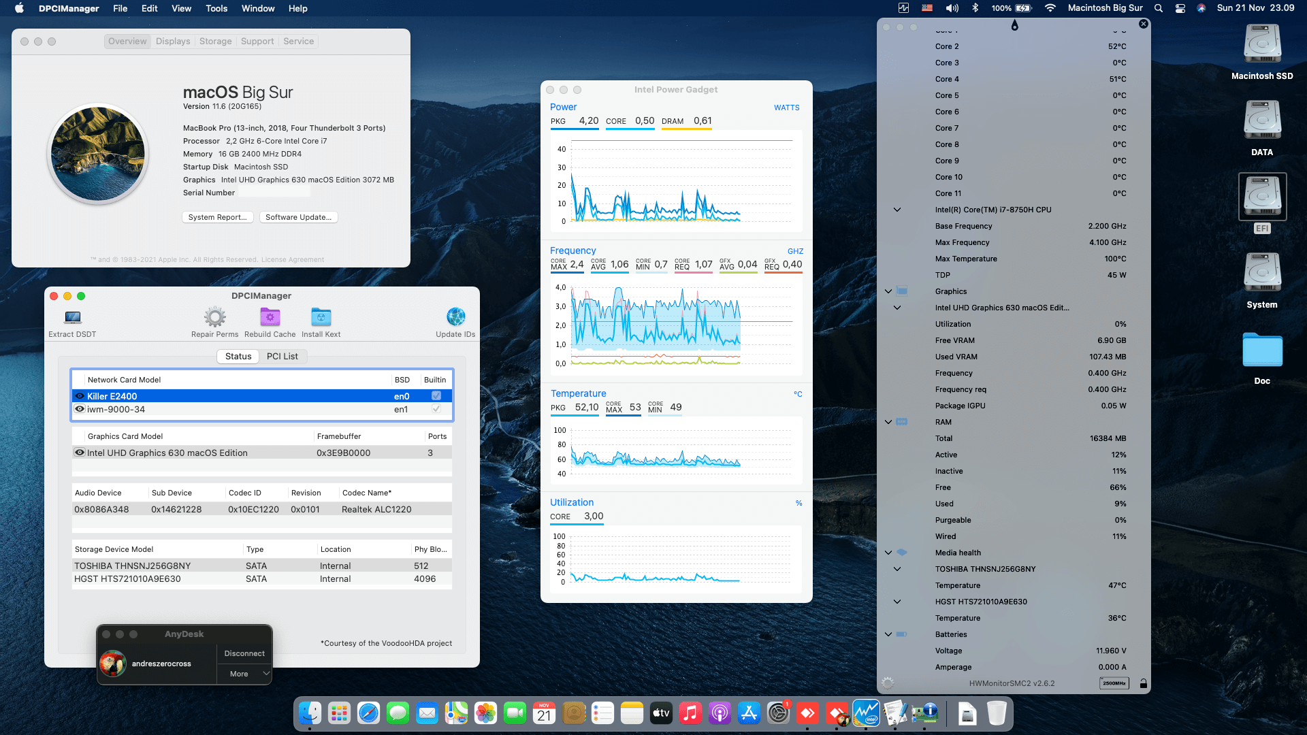Click Rebuild Cache in DPCIManager toolbar
This screenshot has width=1307, height=735.
coord(270,323)
